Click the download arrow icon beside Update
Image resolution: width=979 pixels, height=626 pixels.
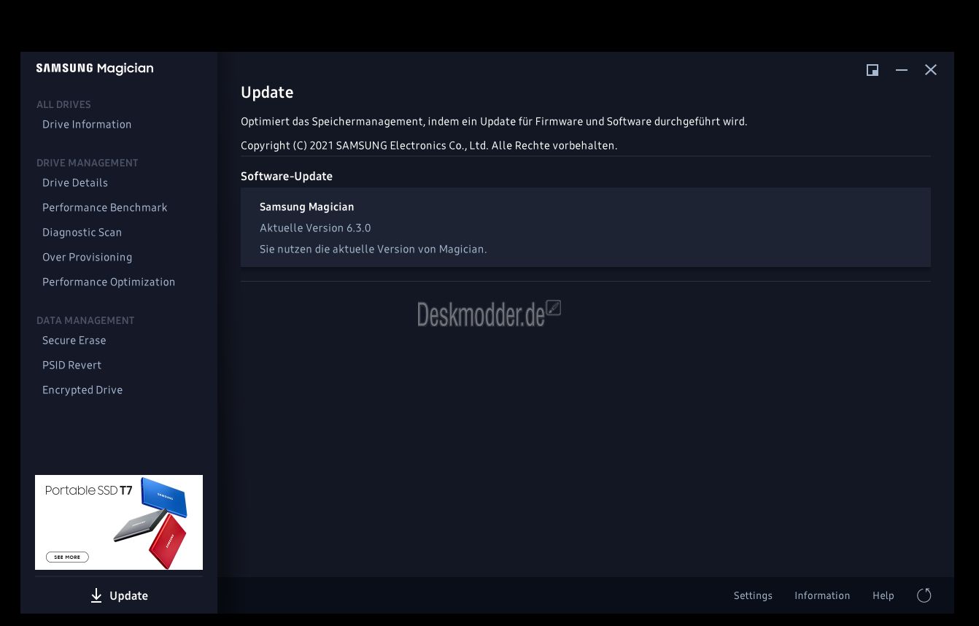(x=96, y=596)
